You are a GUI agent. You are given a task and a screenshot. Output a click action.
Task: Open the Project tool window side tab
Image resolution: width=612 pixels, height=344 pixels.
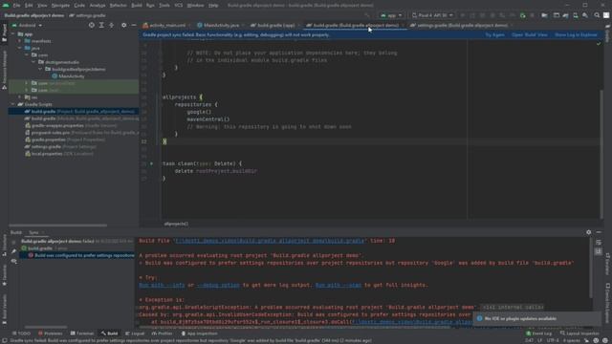[4, 32]
